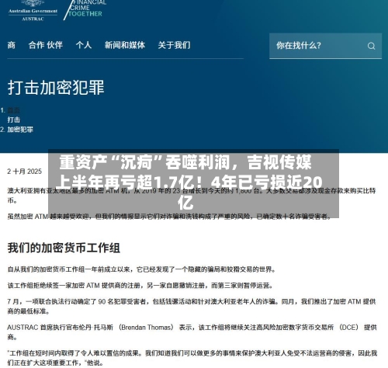Open the 个人 menu
Viewport: 388px width, 368px height.
tap(84, 45)
